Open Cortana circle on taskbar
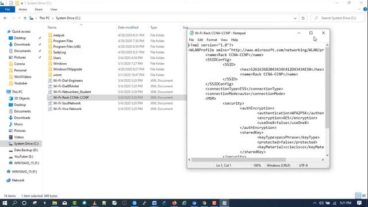This screenshot has height=207, width=368. tap(24, 203)
